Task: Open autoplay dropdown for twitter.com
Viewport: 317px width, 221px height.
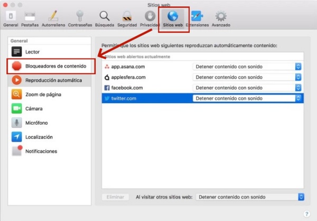Action: coord(247,98)
